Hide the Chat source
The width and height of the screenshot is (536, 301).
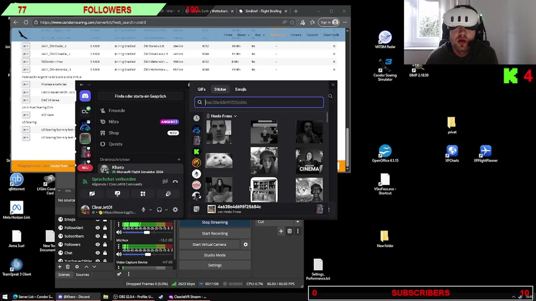pyautogui.click(x=98, y=253)
